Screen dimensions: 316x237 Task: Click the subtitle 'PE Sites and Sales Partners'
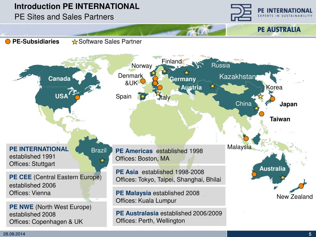click(64, 17)
